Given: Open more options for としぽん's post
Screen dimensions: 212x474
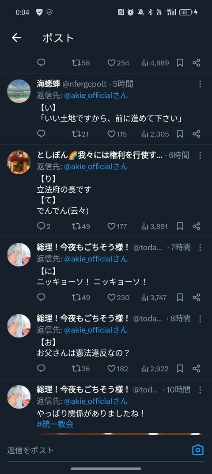Looking at the screenshot, I should click(x=200, y=155).
